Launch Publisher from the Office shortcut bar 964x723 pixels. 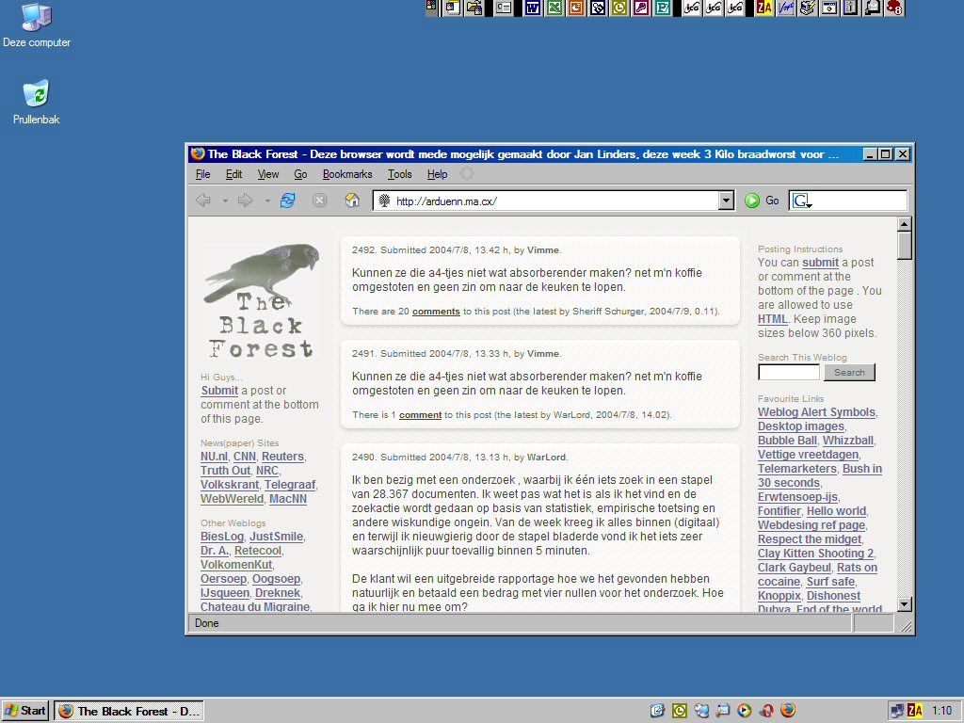coord(663,8)
